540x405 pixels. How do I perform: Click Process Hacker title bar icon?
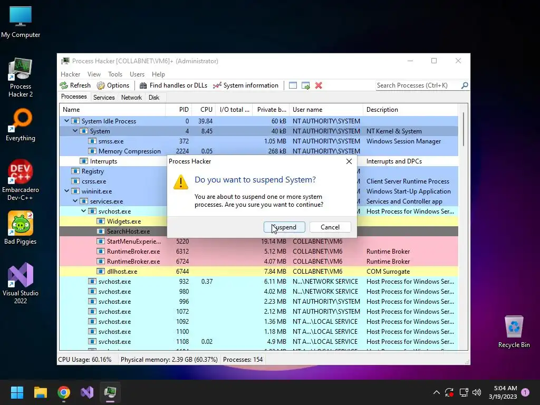tap(65, 61)
